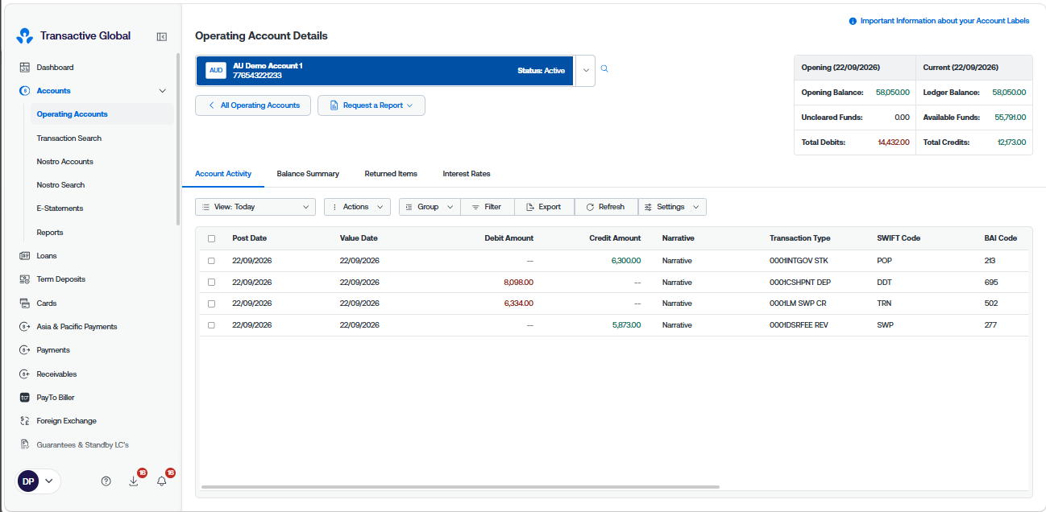The width and height of the screenshot is (1046, 512).
Task: Click BAI code 277 cell
Action: (990, 325)
